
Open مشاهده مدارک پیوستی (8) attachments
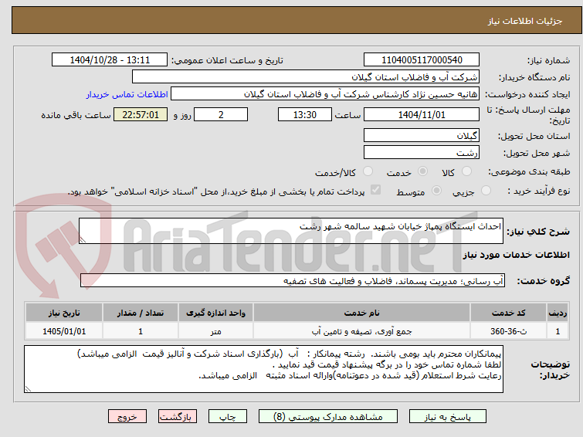328,417
